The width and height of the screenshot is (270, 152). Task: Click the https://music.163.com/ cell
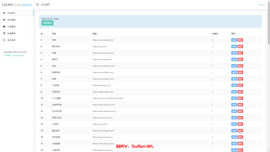(x=103, y=118)
